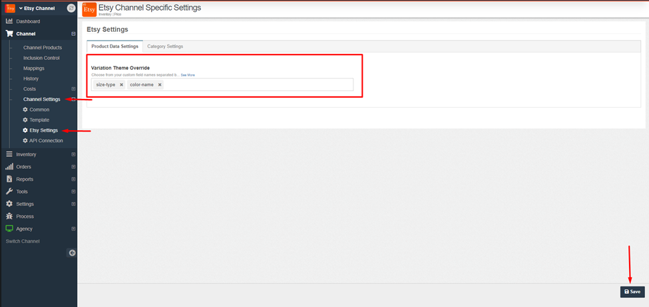Expand the Tools section
This screenshot has height=307, width=649.
pos(73,191)
